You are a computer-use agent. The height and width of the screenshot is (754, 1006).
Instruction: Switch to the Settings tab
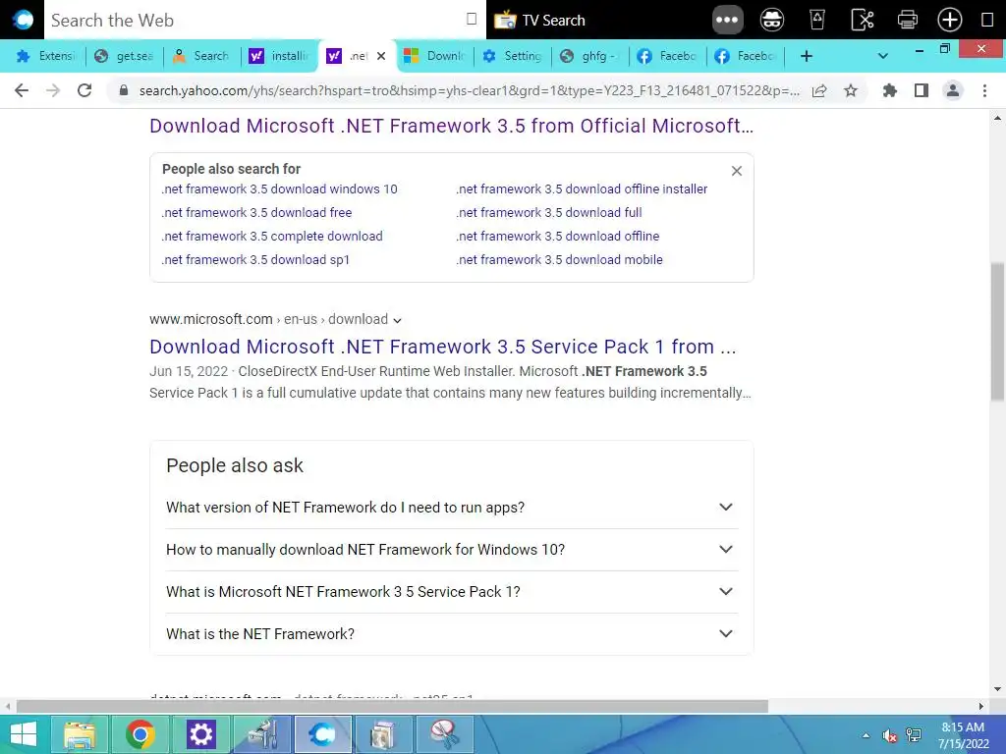tap(512, 56)
